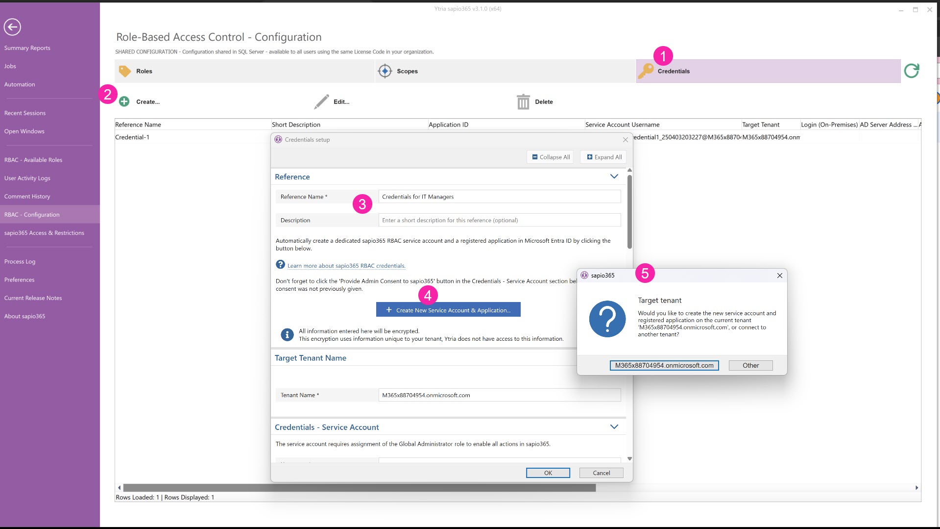
Task: Click Create New Service Account & Application button
Action: (448, 310)
